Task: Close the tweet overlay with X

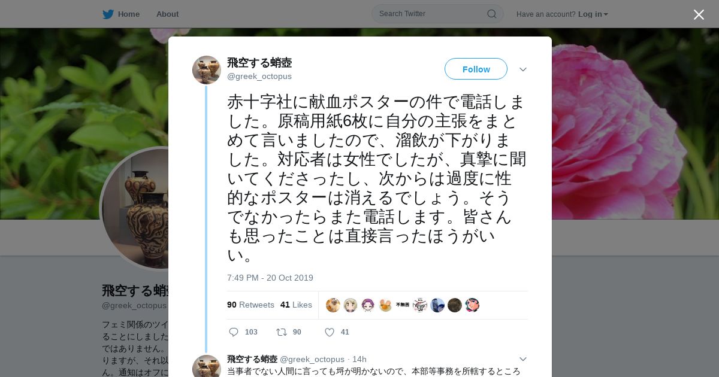Action: coord(699,14)
